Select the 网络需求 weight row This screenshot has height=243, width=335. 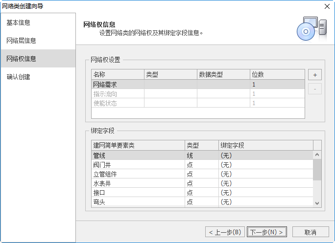pos(118,85)
